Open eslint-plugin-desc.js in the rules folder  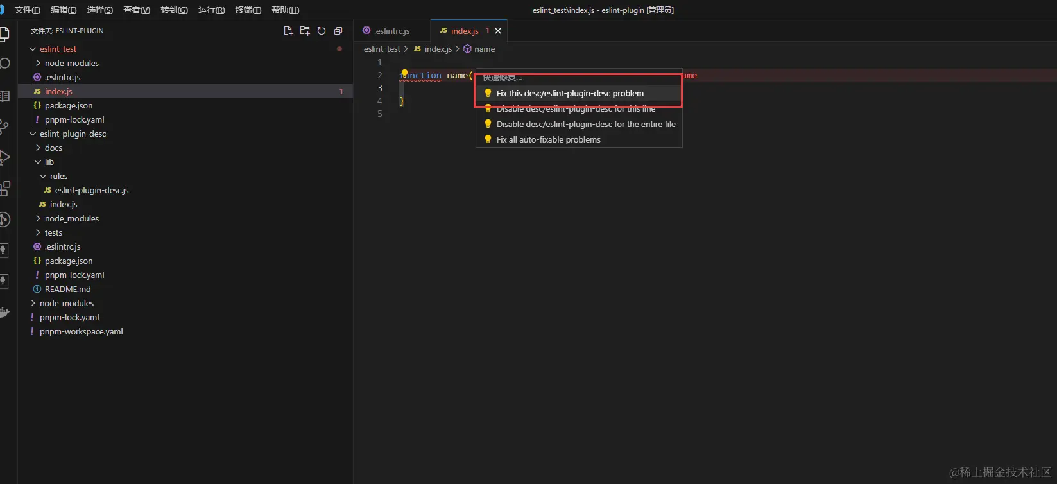click(185, 190)
